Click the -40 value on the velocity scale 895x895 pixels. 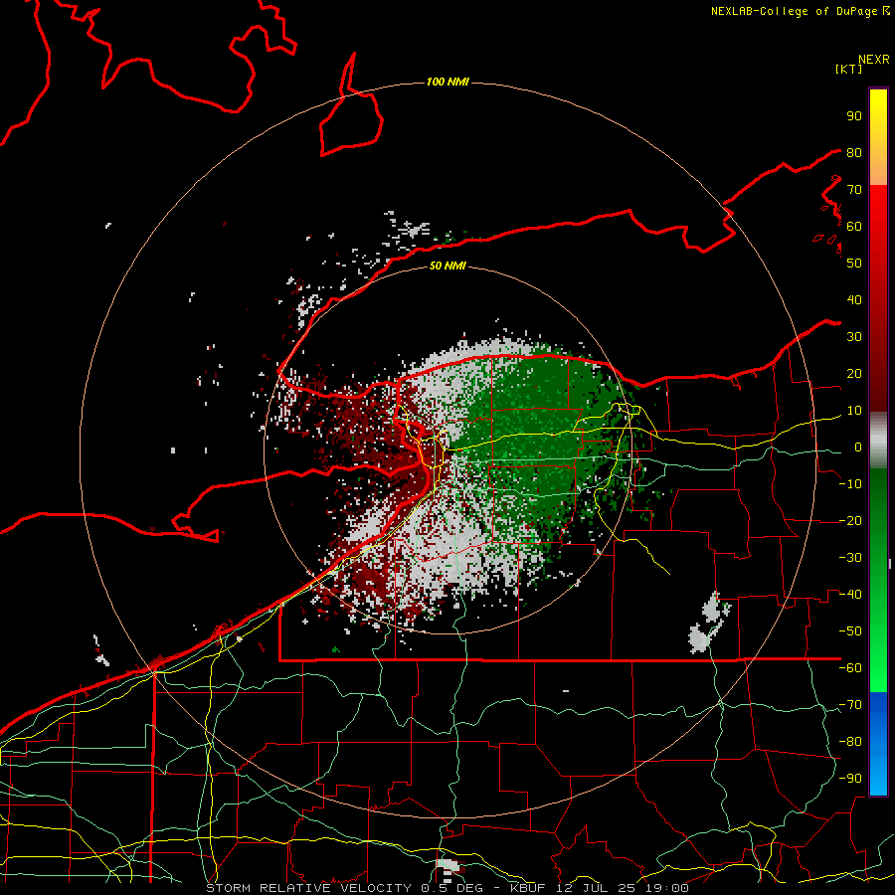point(850,595)
